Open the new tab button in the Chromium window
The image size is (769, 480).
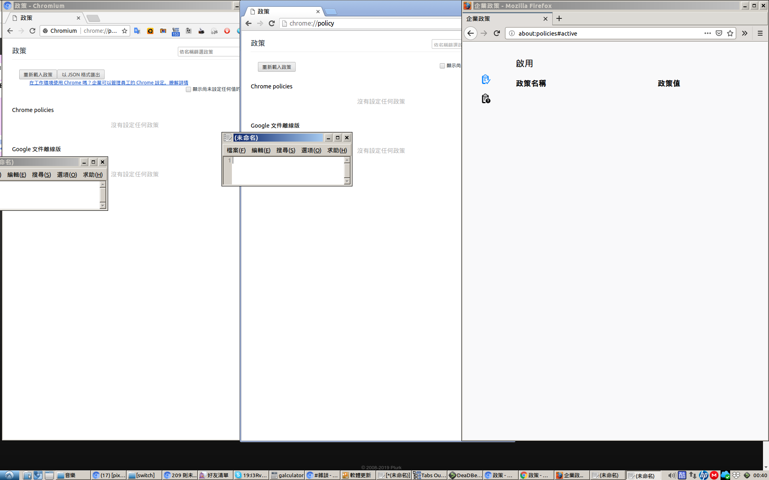tap(93, 18)
